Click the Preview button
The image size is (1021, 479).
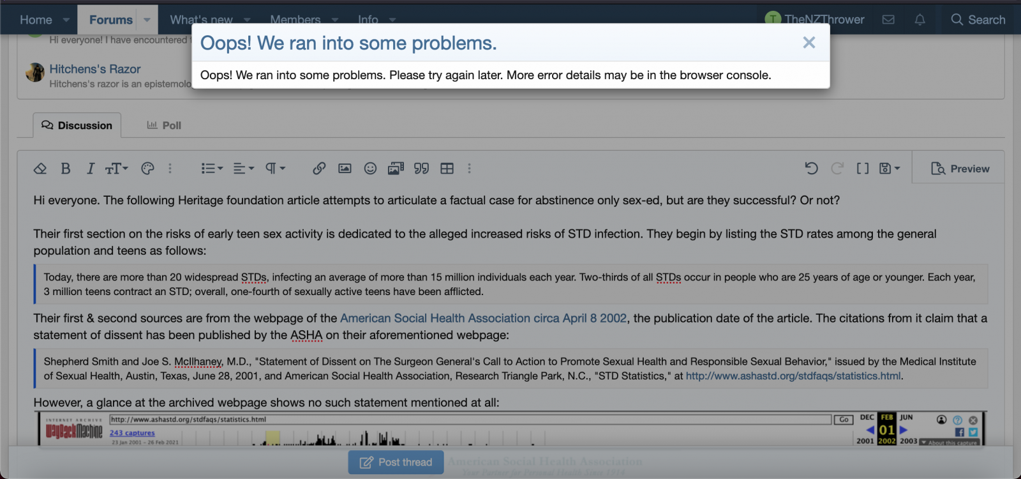pos(960,169)
